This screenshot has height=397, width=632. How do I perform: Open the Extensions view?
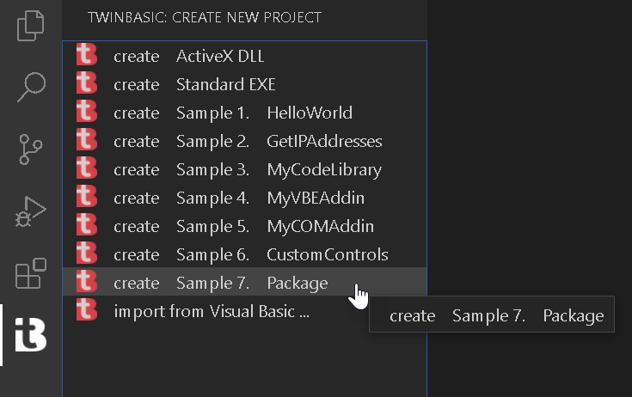point(31,273)
